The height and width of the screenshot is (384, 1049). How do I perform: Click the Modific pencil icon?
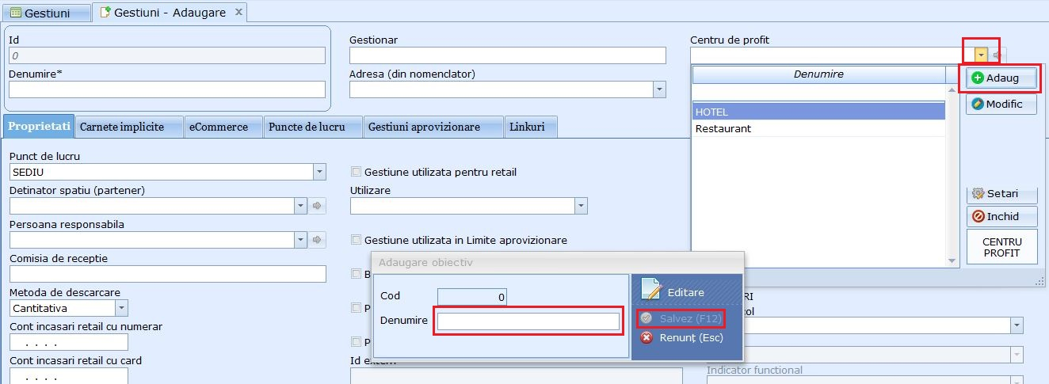pos(978,104)
